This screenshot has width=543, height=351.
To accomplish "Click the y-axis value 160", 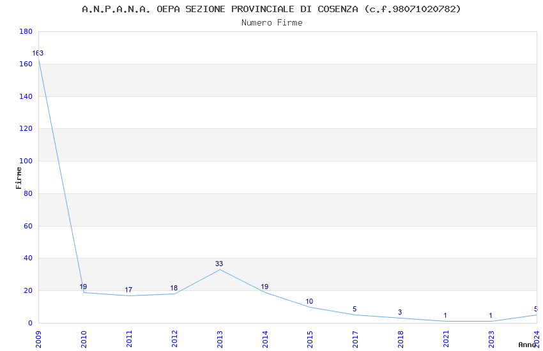I will pyautogui.click(x=26, y=64).
